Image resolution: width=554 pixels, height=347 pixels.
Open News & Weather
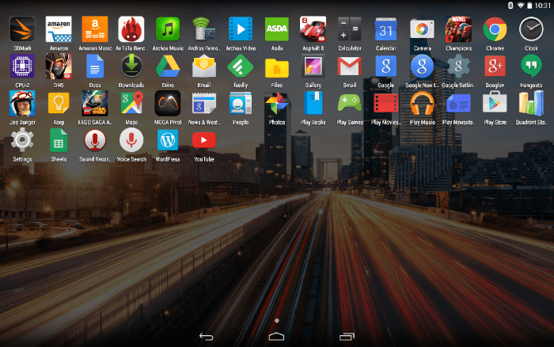tap(204, 103)
